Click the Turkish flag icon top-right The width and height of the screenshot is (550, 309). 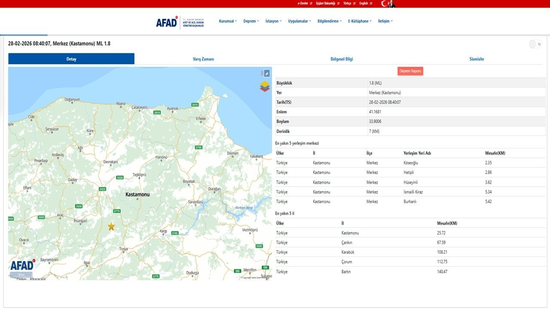click(384, 3)
